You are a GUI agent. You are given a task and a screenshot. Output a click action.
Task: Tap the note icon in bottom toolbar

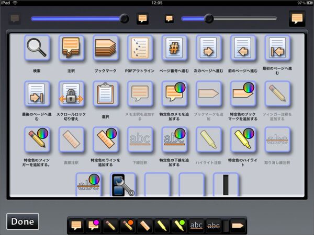[76, 226]
